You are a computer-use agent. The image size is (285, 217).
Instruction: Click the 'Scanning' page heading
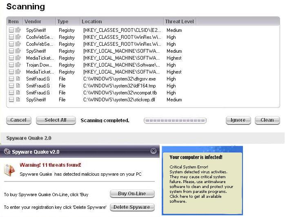pos(26,7)
